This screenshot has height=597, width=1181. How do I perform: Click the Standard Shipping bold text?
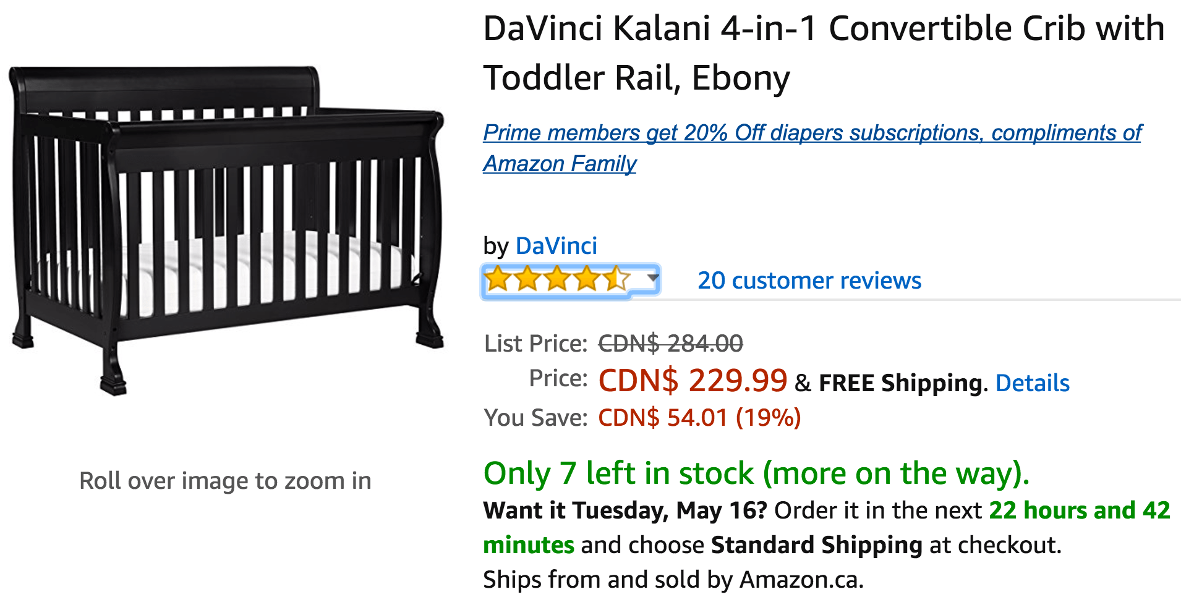(817, 545)
